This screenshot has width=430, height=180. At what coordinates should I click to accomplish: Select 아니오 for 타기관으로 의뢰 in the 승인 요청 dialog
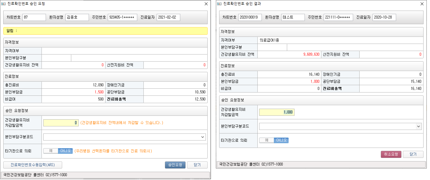point(65,151)
